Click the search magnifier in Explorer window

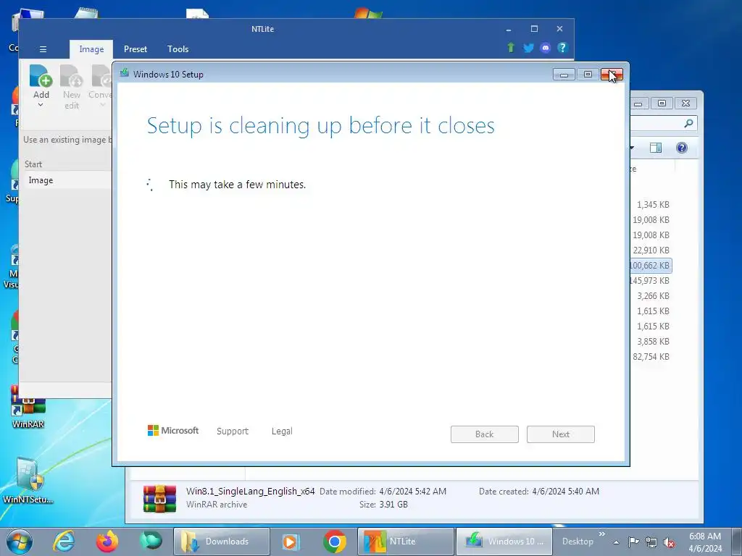click(x=688, y=123)
